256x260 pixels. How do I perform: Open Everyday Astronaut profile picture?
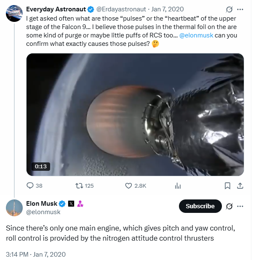pyautogui.click(x=14, y=14)
